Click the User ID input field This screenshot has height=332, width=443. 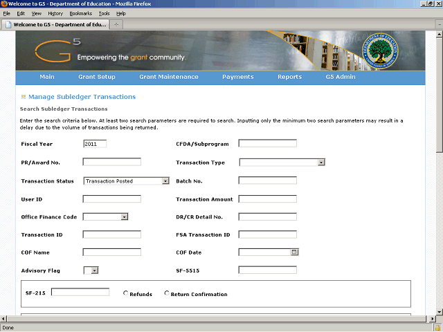(112, 199)
